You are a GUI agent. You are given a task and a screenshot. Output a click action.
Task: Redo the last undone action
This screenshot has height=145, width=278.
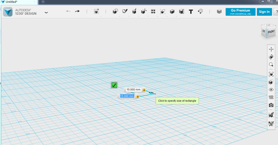click(x=77, y=11)
